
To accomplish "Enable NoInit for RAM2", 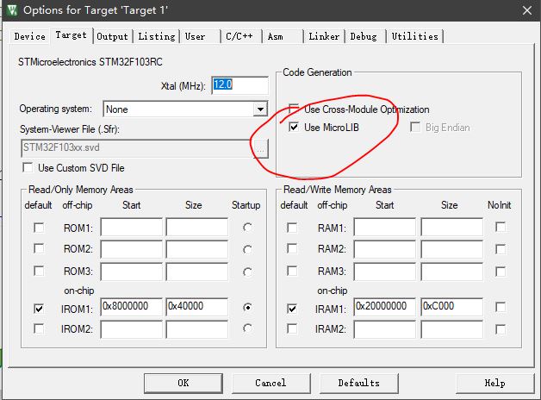I will (x=501, y=249).
